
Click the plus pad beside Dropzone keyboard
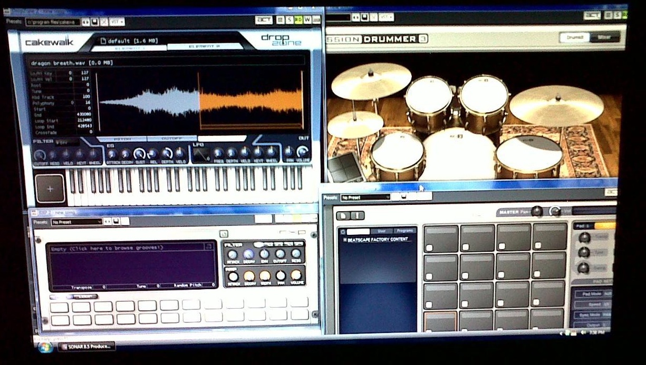coord(50,189)
